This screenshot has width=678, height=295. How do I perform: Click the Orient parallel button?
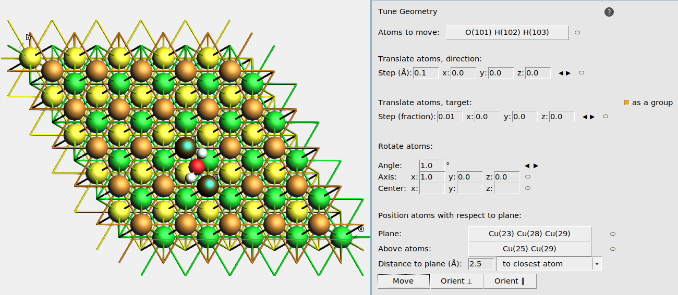[x=510, y=281]
